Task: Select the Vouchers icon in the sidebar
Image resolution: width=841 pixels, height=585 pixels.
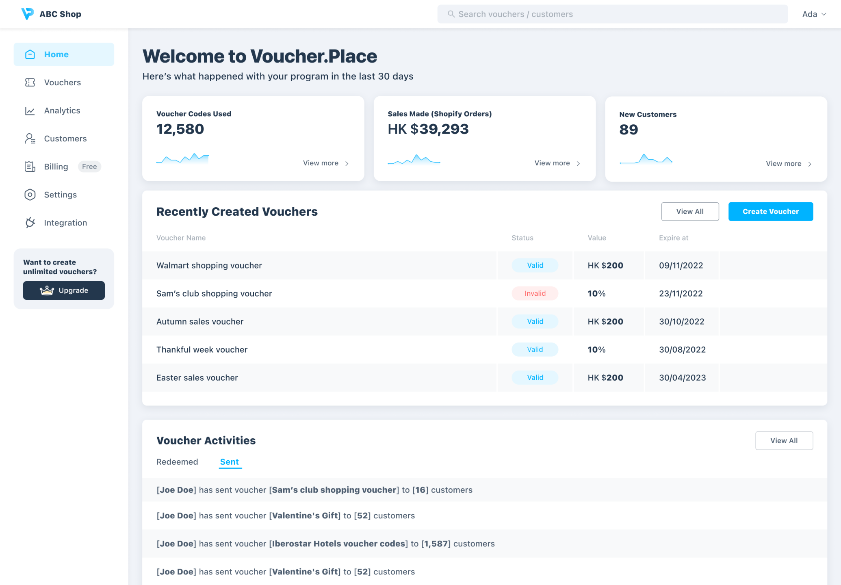Action: [x=30, y=82]
